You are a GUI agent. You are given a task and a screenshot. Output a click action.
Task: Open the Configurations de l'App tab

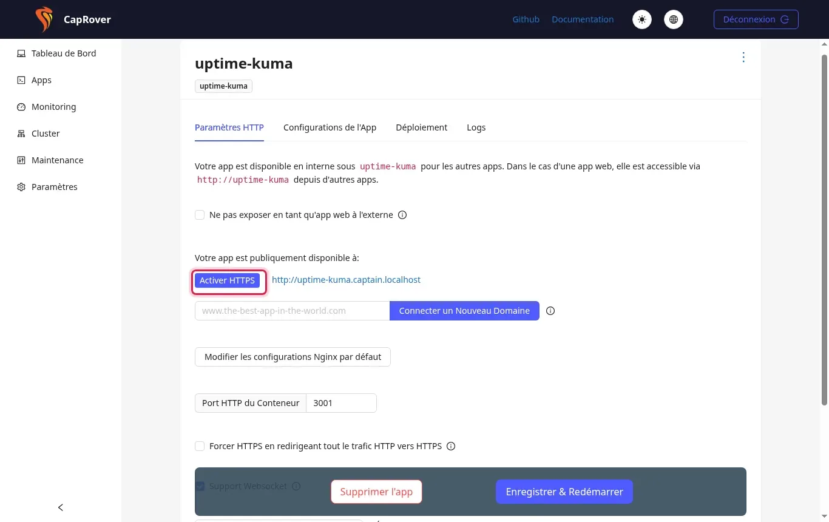tap(330, 127)
